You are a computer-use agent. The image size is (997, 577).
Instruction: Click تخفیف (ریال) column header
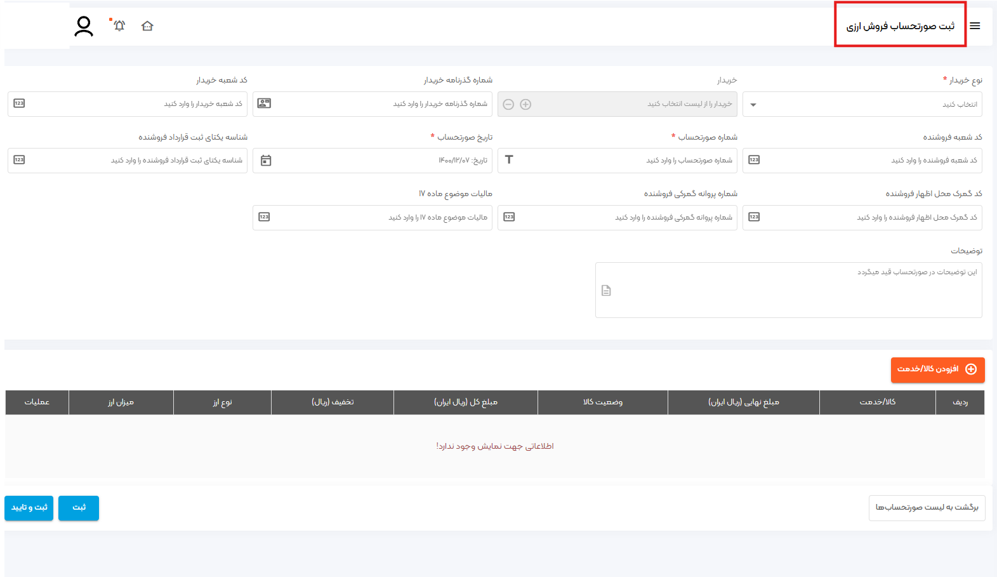point(333,402)
